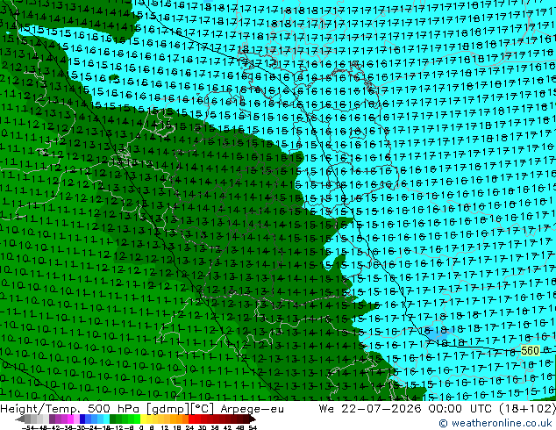Click the 54 legend scale value
The width and height of the screenshot is (556, 430).
point(253,428)
